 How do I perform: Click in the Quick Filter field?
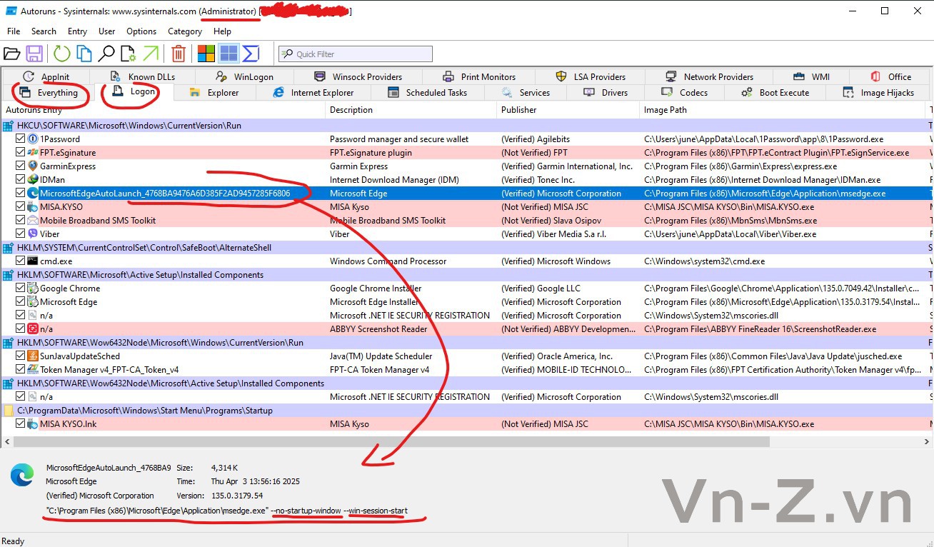[x=356, y=54]
